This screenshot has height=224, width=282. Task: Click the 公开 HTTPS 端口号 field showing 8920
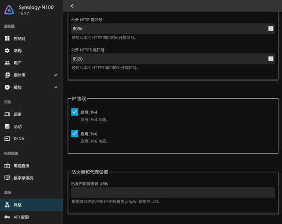point(173,59)
